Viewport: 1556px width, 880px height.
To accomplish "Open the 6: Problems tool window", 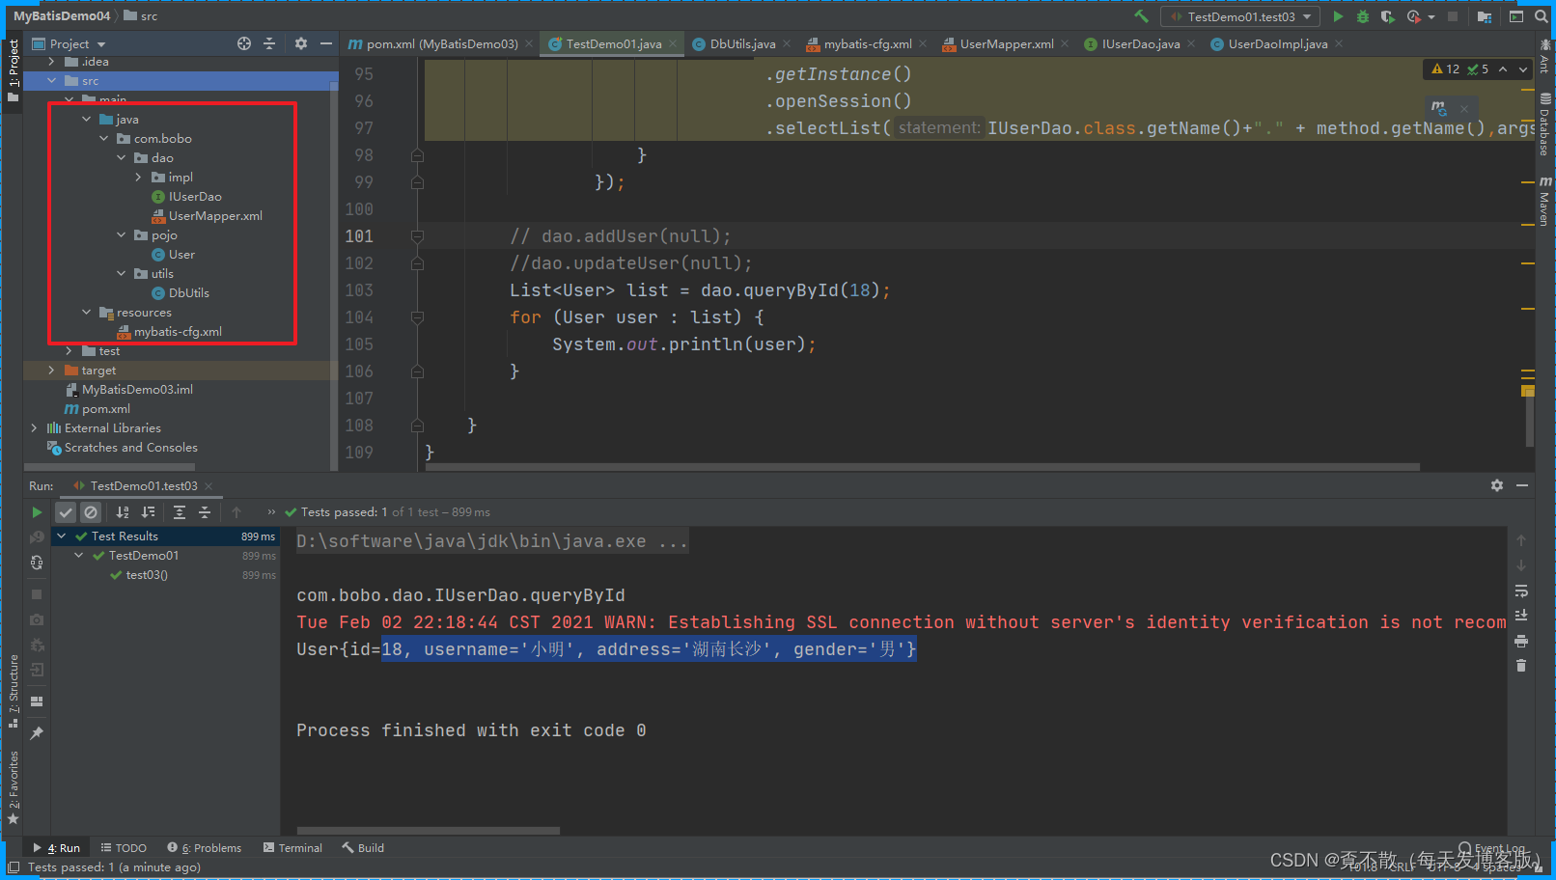I will pos(204,847).
